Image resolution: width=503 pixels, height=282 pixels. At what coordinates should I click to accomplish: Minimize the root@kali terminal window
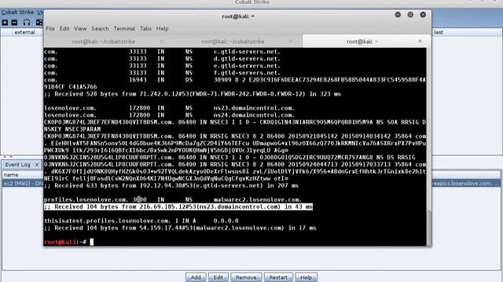(398, 15)
